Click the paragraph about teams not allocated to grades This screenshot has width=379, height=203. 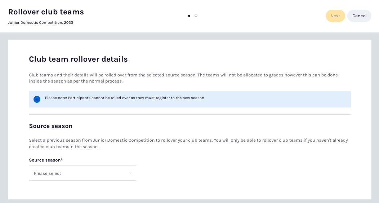click(x=183, y=78)
